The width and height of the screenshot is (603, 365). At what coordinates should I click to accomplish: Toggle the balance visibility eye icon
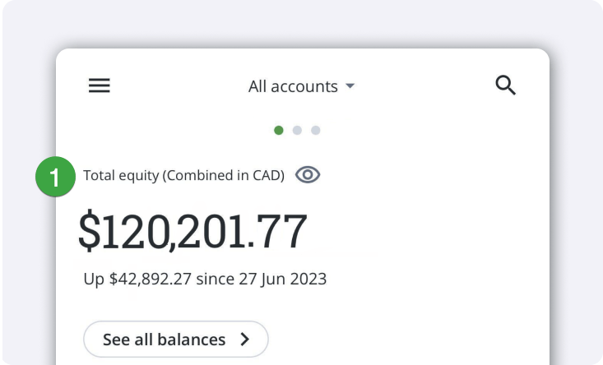point(308,175)
